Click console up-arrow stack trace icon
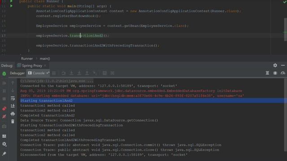The height and width of the screenshot is (161, 287). pos(13,83)
